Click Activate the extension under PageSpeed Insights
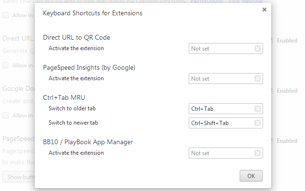Viewport: 305px width, 191px height. [x=76, y=78]
